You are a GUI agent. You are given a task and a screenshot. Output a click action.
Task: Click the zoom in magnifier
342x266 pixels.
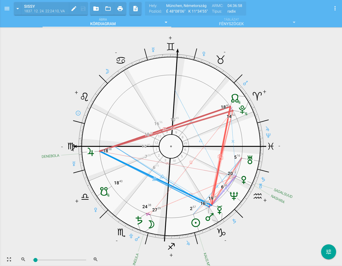click(x=96, y=259)
